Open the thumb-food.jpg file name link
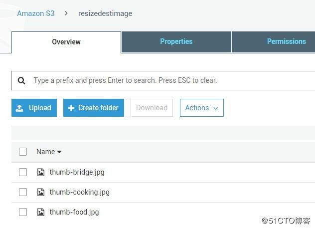Viewport: 315px width, 229px height. click(74, 212)
